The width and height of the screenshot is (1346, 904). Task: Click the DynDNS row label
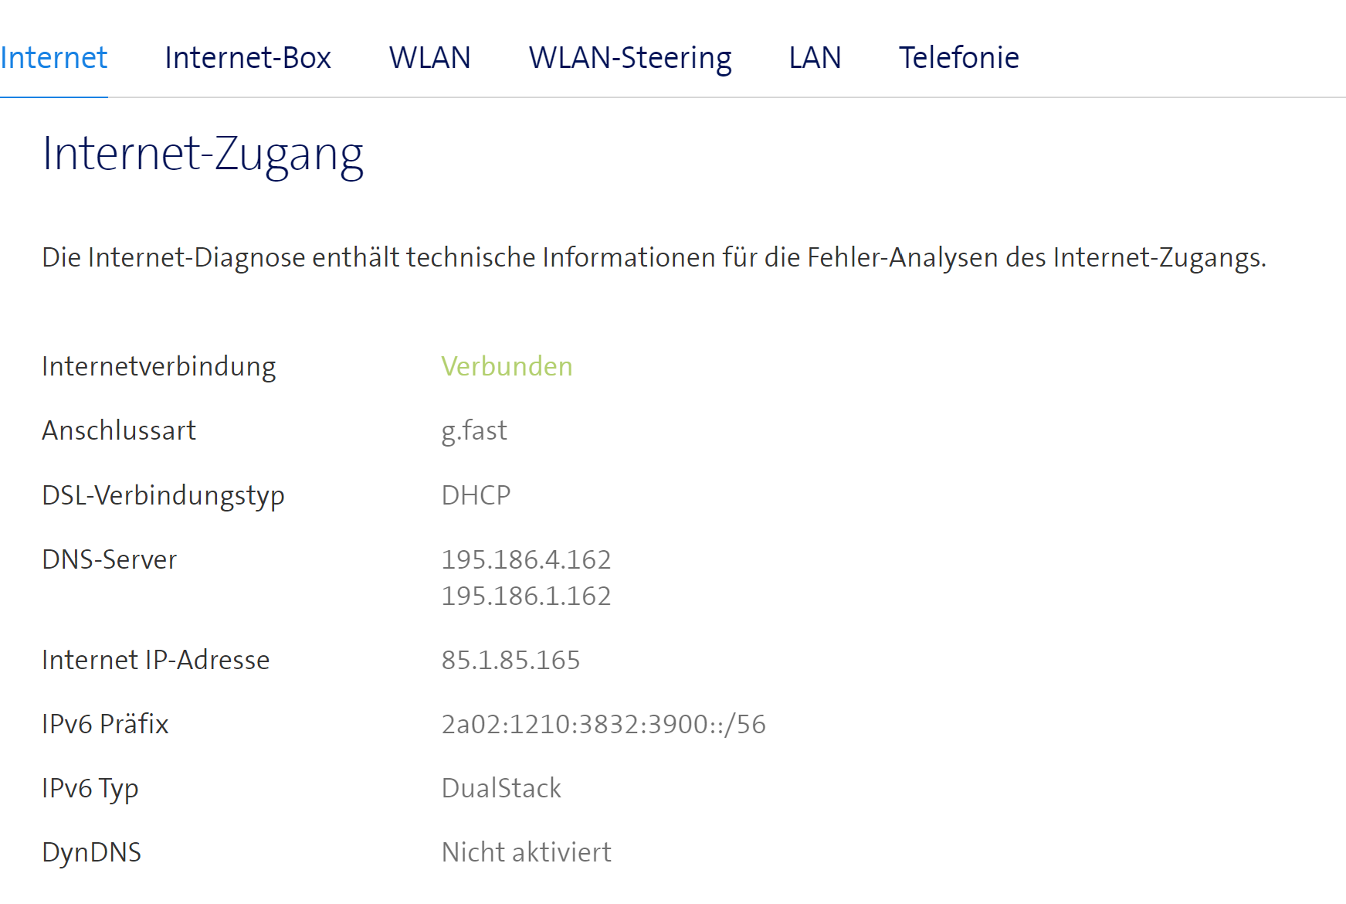coord(92,851)
